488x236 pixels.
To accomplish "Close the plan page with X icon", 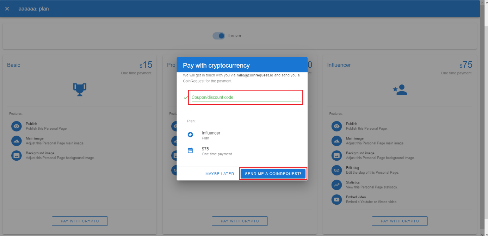I will [x=7, y=8].
